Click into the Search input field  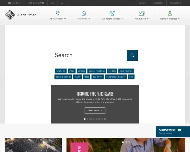[x=90, y=55]
